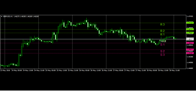Click the 24 May 13:00 time label

point(28,71)
